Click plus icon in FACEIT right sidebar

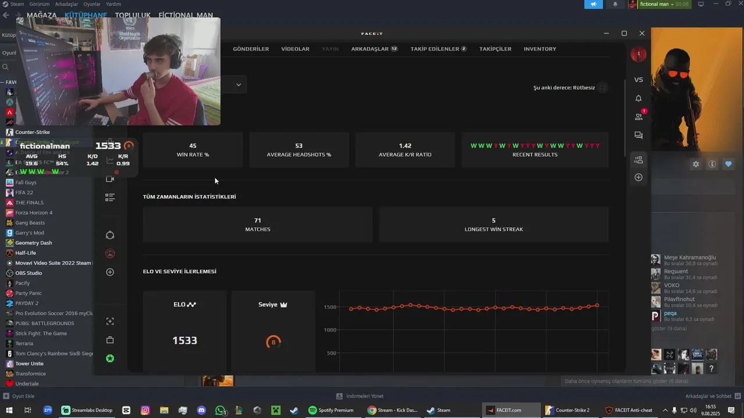tap(638, 177)
